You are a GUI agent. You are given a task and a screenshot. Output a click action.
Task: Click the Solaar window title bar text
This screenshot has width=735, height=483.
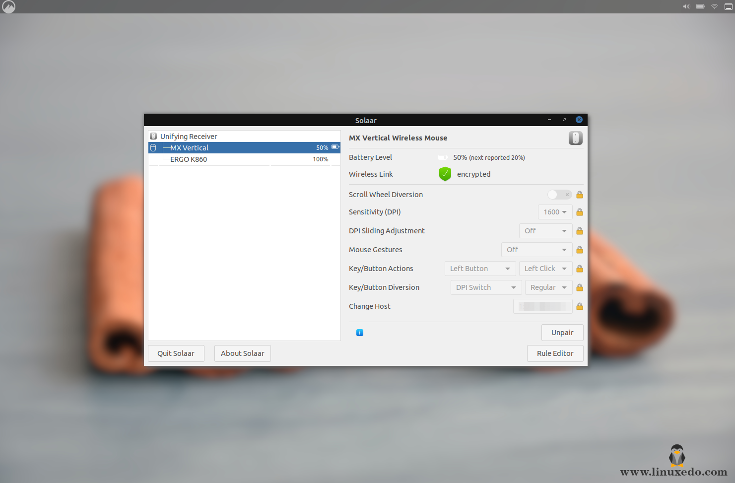[366, 121]
